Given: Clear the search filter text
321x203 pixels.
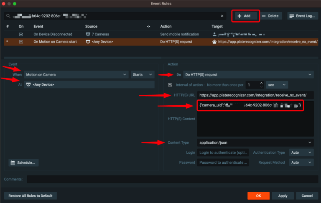Looking at the screenshot, I should pos(222,16).
